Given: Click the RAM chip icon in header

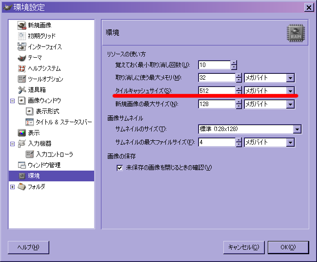Looking at the screenshot, I should (x=296, y=33).
